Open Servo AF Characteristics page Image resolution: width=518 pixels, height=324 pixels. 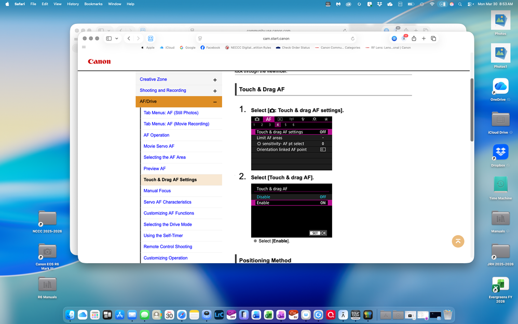(x=168, y=202)
